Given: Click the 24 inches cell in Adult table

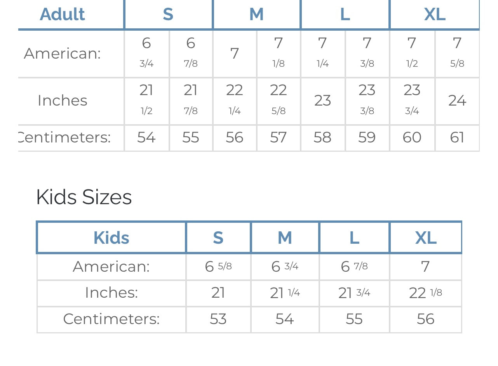Looking at the screenshot, I should click(x=457, y=101).
